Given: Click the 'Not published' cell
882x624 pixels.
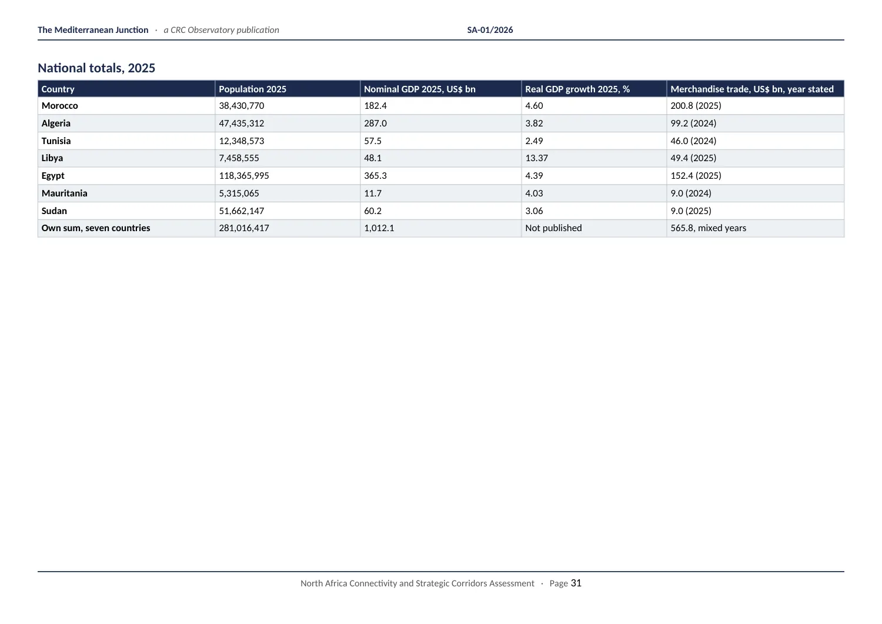Looking at the screenshot, I should pos(553,228).
